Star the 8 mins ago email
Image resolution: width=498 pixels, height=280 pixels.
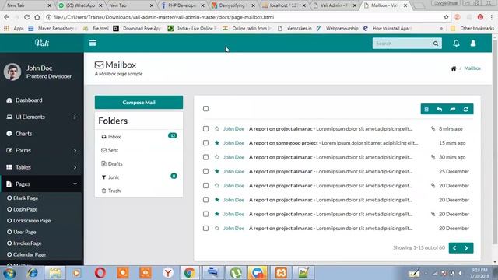[217, 128]
